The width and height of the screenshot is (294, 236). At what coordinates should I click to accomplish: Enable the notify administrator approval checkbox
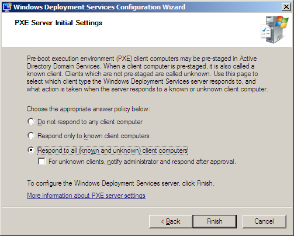41,162
